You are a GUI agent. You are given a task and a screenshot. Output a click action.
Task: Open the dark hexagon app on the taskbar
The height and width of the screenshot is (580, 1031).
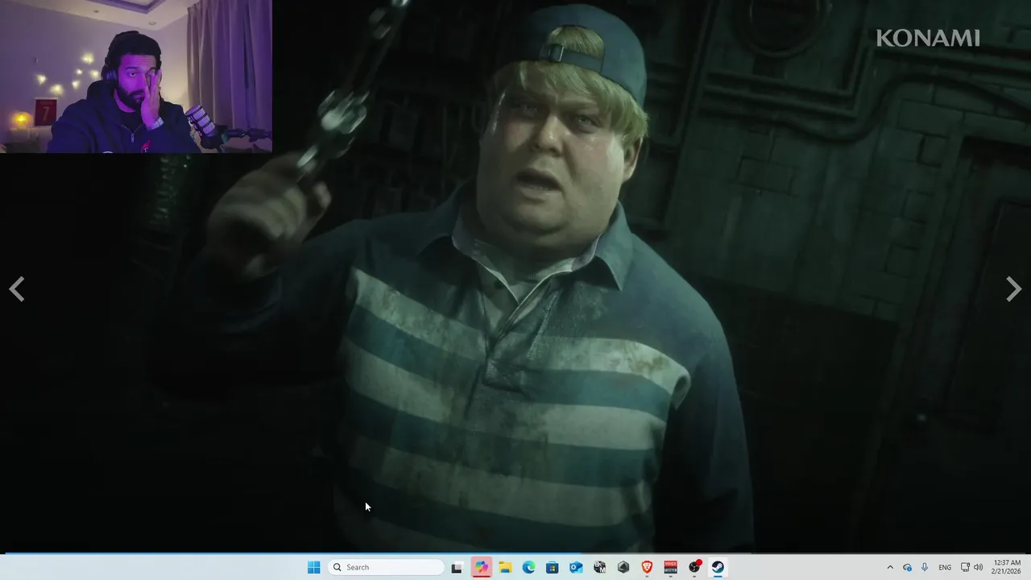pyautogui.click(x=623, y=567)
